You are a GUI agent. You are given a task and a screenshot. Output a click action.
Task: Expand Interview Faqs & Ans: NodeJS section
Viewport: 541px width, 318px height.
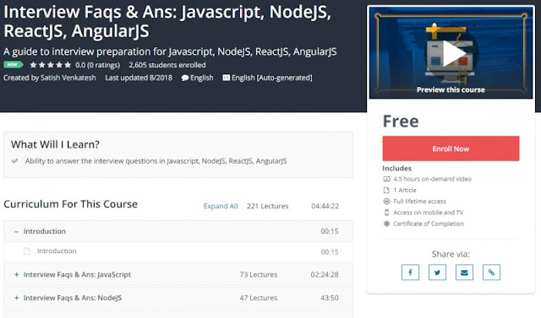(x=16, y=298)
